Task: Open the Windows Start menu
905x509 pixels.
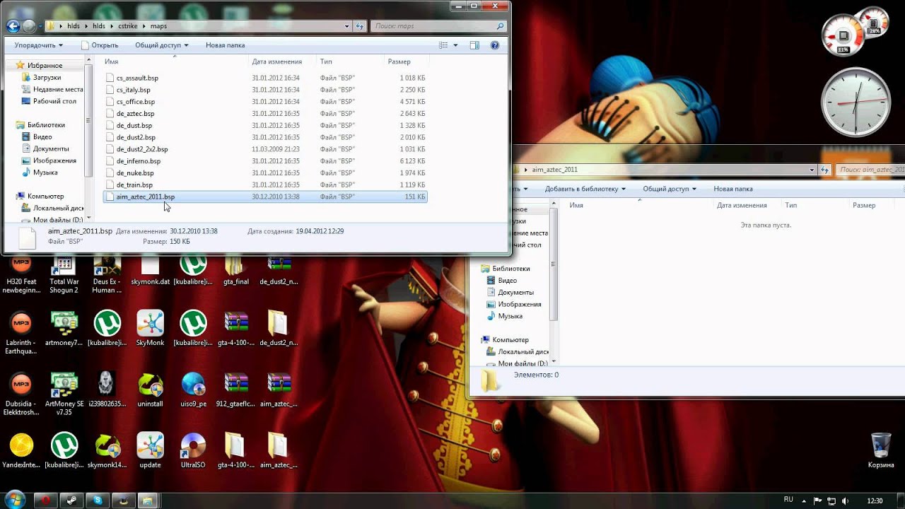Action: click(15, 499)
